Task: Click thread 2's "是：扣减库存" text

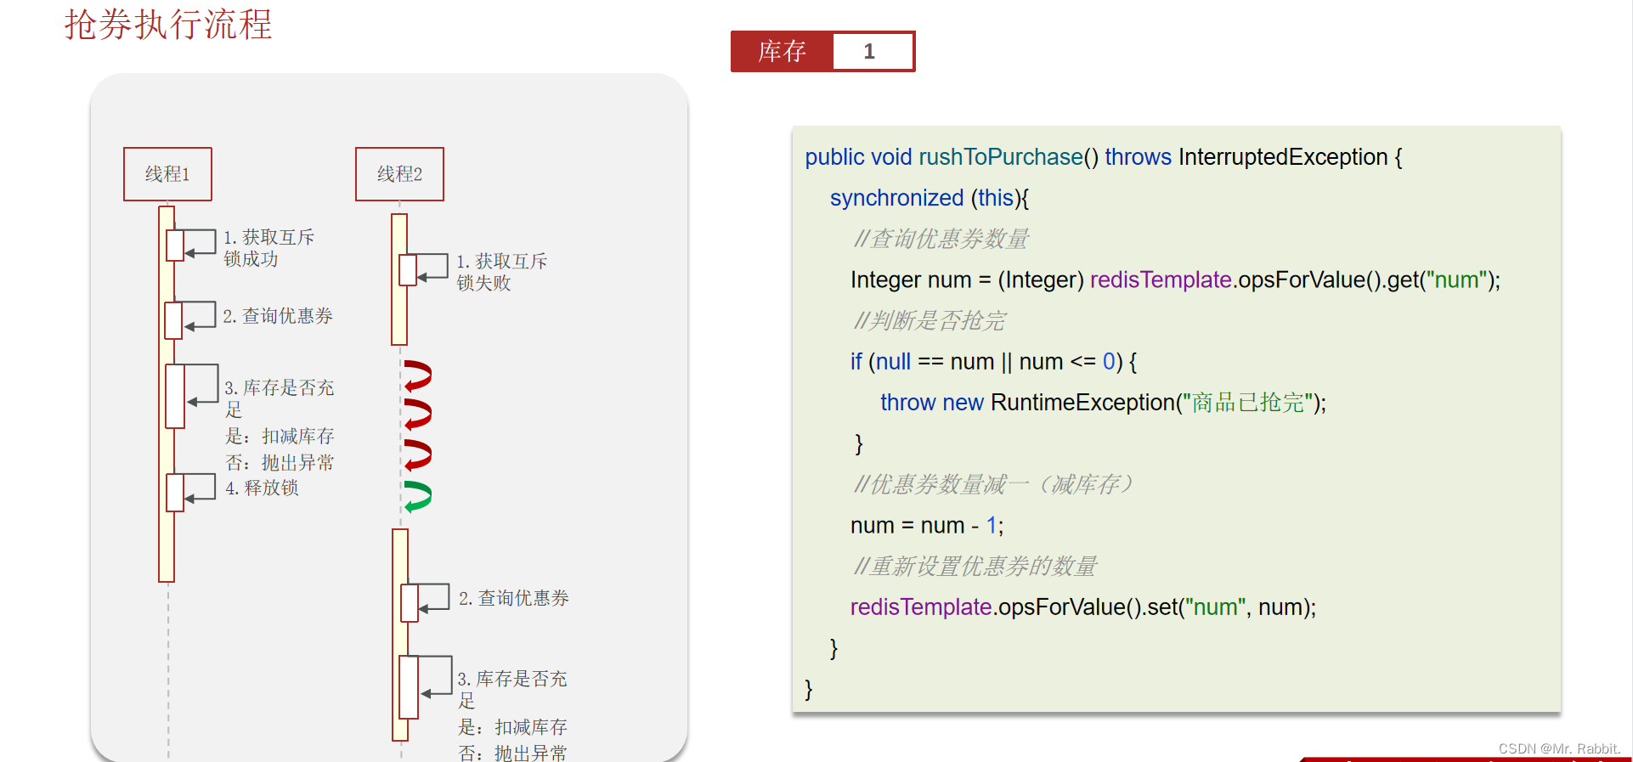Action: coord(512,727)
